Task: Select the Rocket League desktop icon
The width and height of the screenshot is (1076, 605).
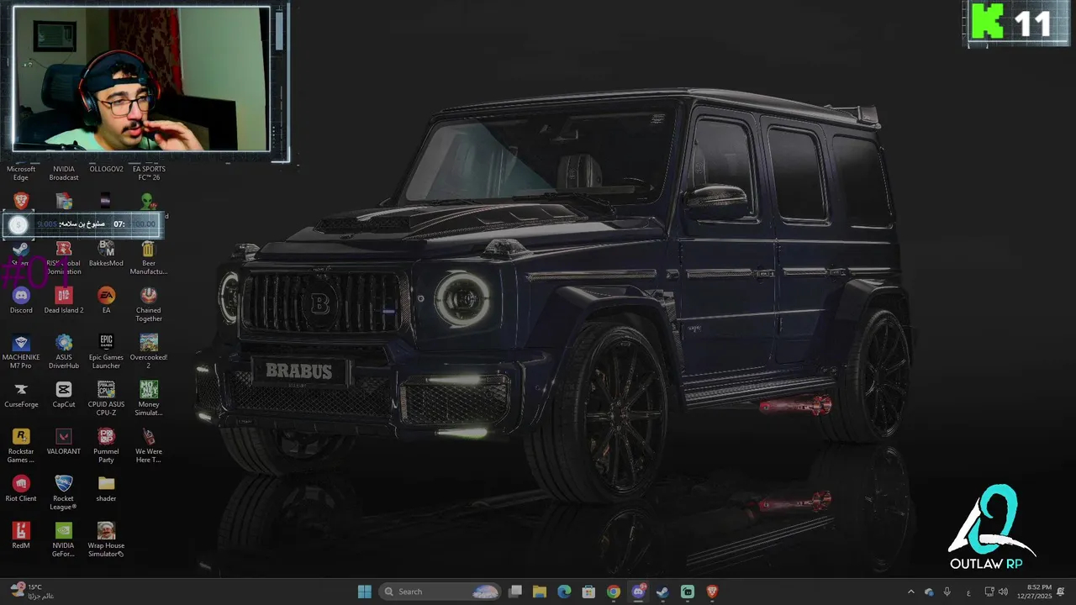Action: point(64,492)
